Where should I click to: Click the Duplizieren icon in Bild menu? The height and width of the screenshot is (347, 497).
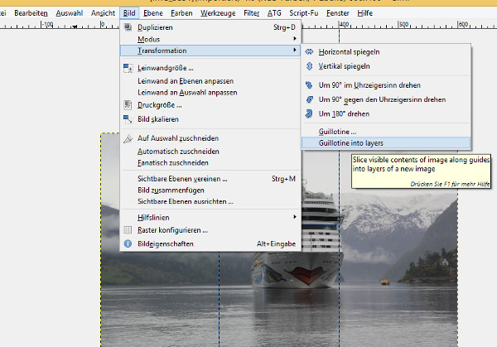[128, 27]
